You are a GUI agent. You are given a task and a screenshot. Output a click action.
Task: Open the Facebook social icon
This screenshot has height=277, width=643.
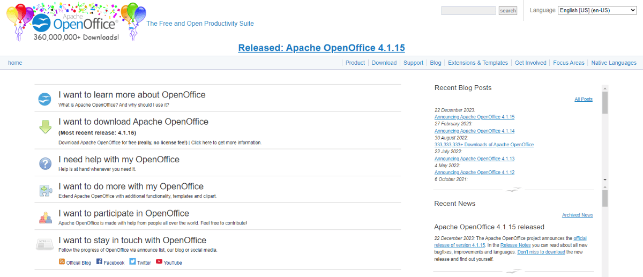(x=99, y=261)
